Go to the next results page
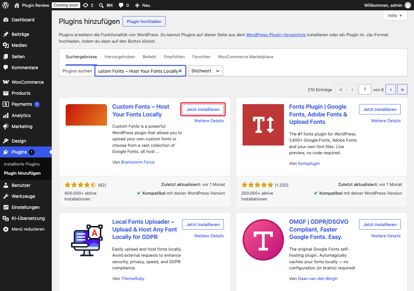The height and width of the screenshot is (291, 414). click(391, 90)
